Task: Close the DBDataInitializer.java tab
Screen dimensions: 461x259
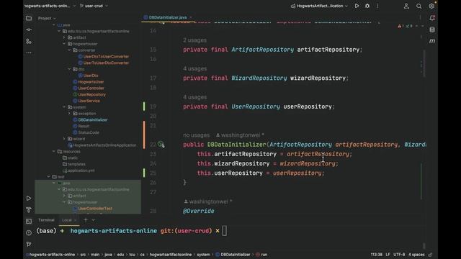Action: pos(191,17)
